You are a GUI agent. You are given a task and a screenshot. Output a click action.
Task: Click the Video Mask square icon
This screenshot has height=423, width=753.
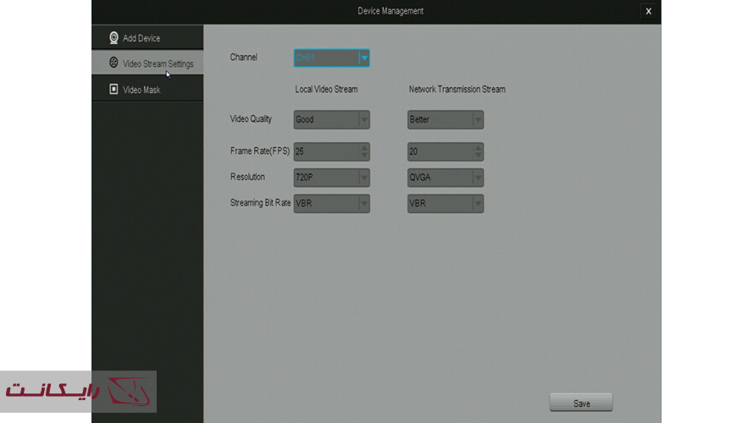tap(114, 89)
